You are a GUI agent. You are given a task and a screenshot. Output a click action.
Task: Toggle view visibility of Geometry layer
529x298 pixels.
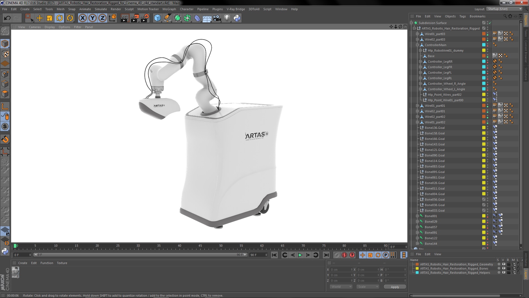pyautogui.click(x=504, y=264)
